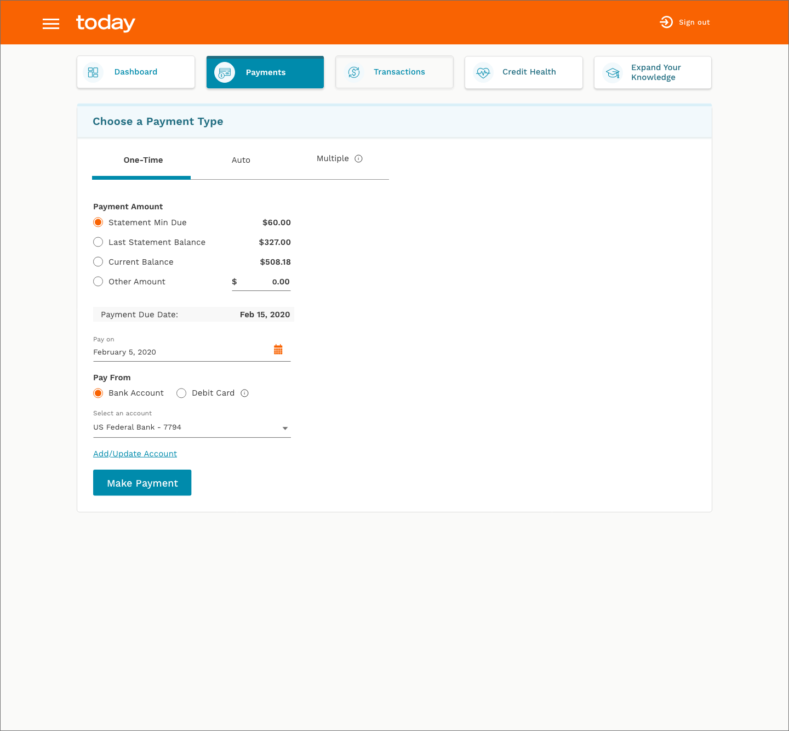The width and height of the screenshot is (789, 731).
Task: Click the Sign out icon
Action: [666, 22]
